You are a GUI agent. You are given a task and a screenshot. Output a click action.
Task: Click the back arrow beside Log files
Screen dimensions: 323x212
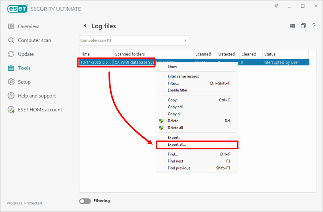[x=85, y=26]
